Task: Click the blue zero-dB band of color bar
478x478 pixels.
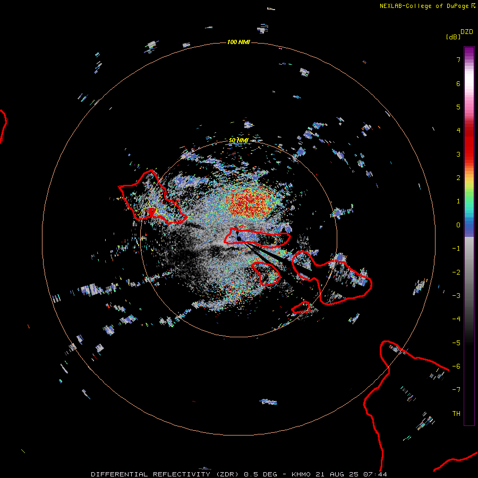Action: [469, 227]
